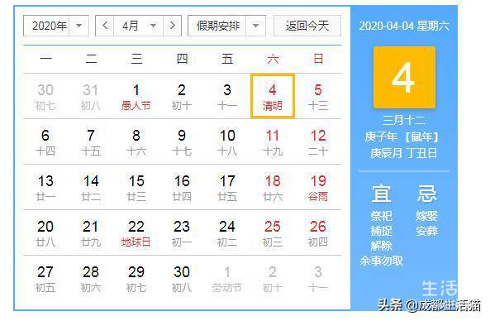
Task: Select May 1 劳动节
Action: pos(227,278)
